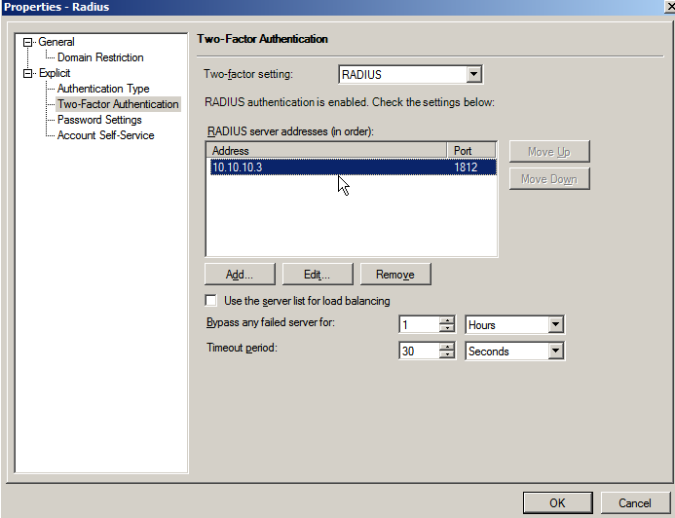
Task: Open Authentication Type settings
Action: point(103,89)
